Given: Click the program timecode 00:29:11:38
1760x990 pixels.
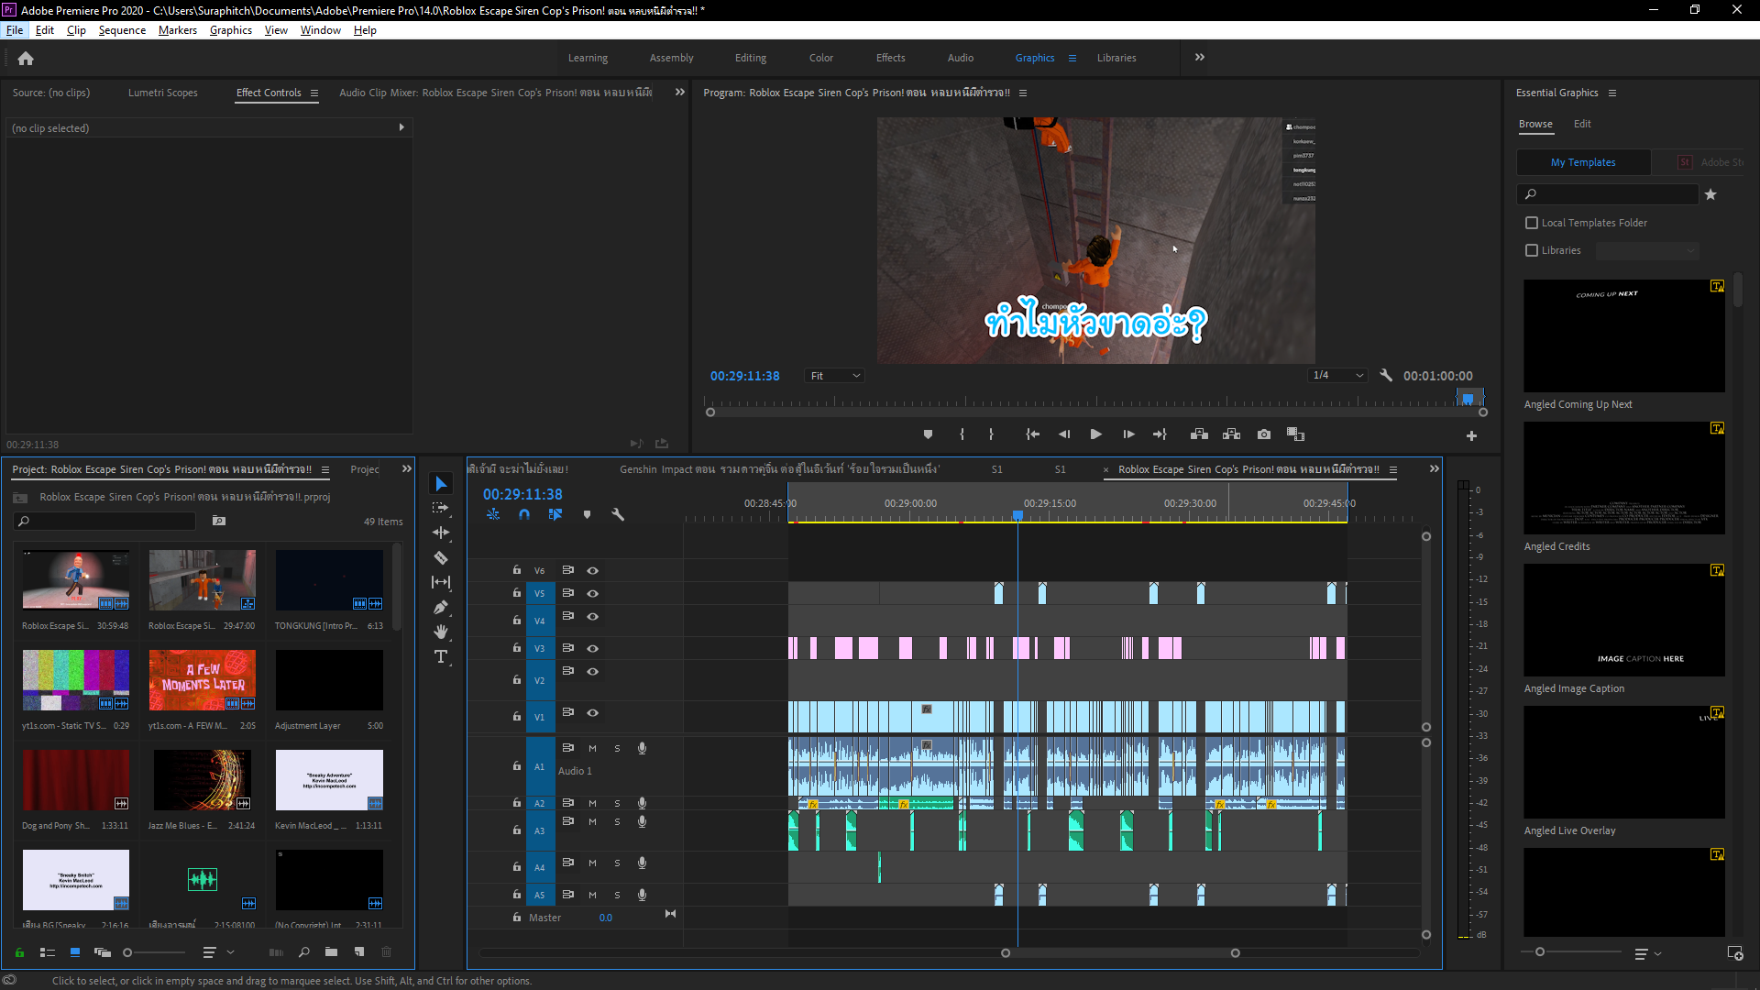Looking at the screenshot, I should (x=744, y=376).
